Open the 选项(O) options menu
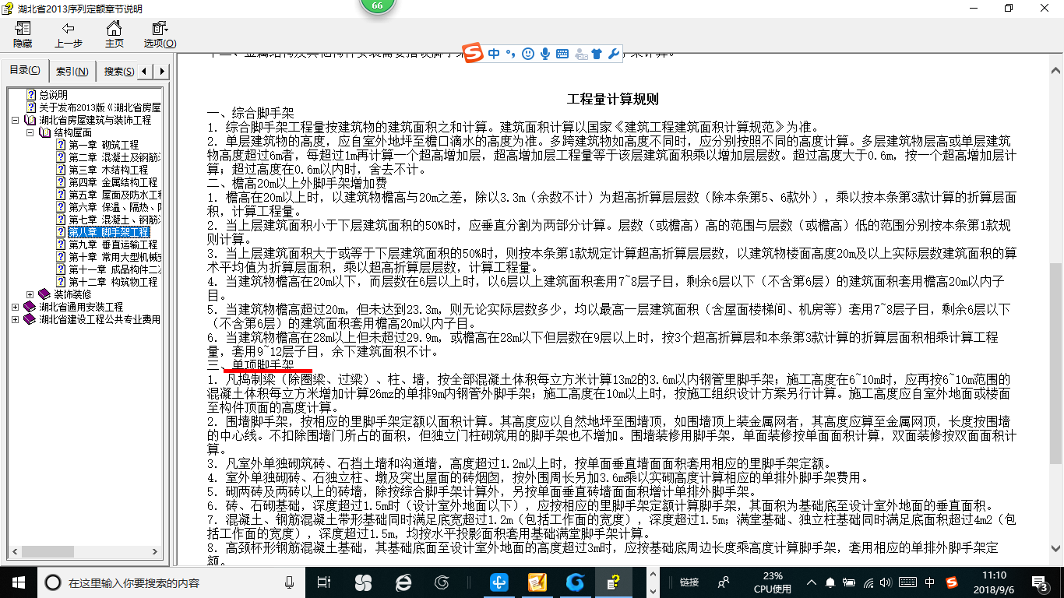This screenshot has height=598, width=1064. (160, 35)
